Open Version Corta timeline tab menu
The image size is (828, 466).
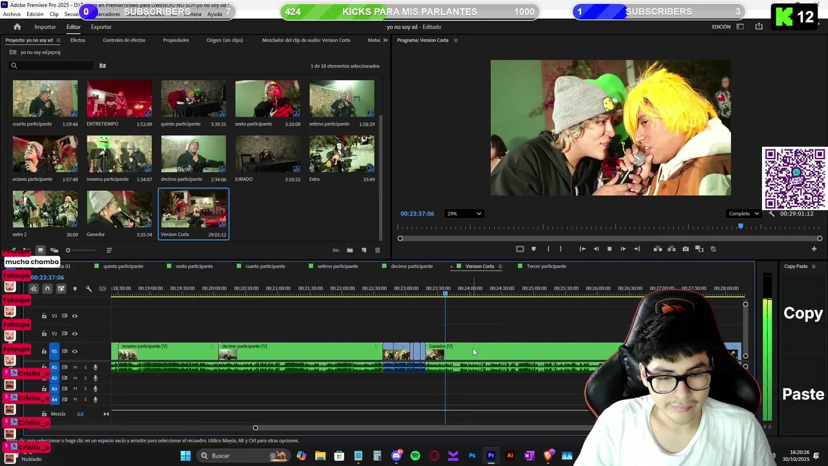point(500,266)
